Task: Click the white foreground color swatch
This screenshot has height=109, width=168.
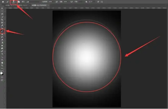Action: (2, 73)
